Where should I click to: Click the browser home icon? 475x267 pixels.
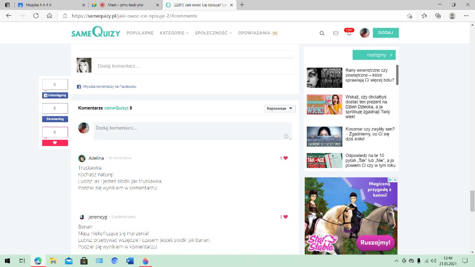tap(49, 16)
